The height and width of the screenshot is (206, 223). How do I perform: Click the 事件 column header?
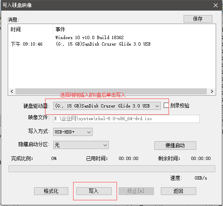tap(134, 29)
